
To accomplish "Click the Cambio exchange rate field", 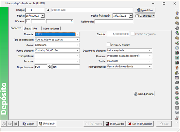I will pos(118,34).
